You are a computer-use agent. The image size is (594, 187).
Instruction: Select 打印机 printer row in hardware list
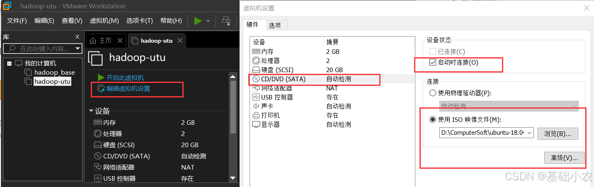(332, 115)
